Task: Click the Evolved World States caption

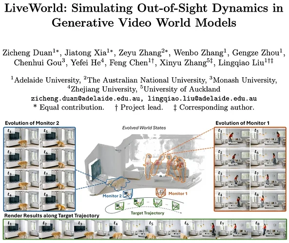Action: click(x=144, y=128)
